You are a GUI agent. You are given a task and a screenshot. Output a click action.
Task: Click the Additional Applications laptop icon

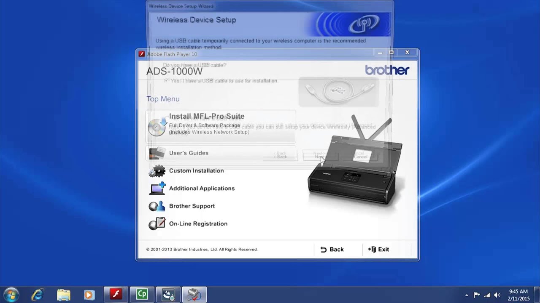coord(157,188)
